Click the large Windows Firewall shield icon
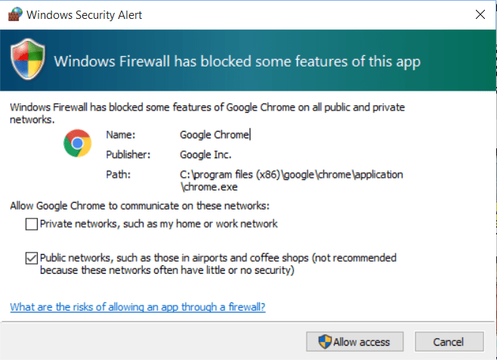This screenshot has height=360, width=497. (27, 59)
